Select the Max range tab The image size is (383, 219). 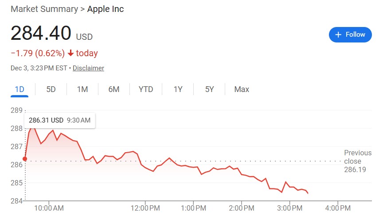pyautogui.click(x=242, y=89)
